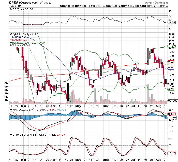178x162 pixels.
Task: Click the 'Close 6.20' header value
Action: (110, 6)
